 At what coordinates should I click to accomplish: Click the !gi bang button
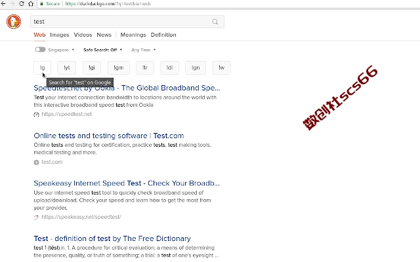(92, 67)
